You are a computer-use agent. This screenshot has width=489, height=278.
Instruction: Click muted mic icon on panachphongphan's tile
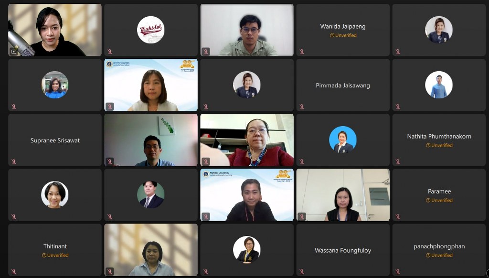(398, 271)
